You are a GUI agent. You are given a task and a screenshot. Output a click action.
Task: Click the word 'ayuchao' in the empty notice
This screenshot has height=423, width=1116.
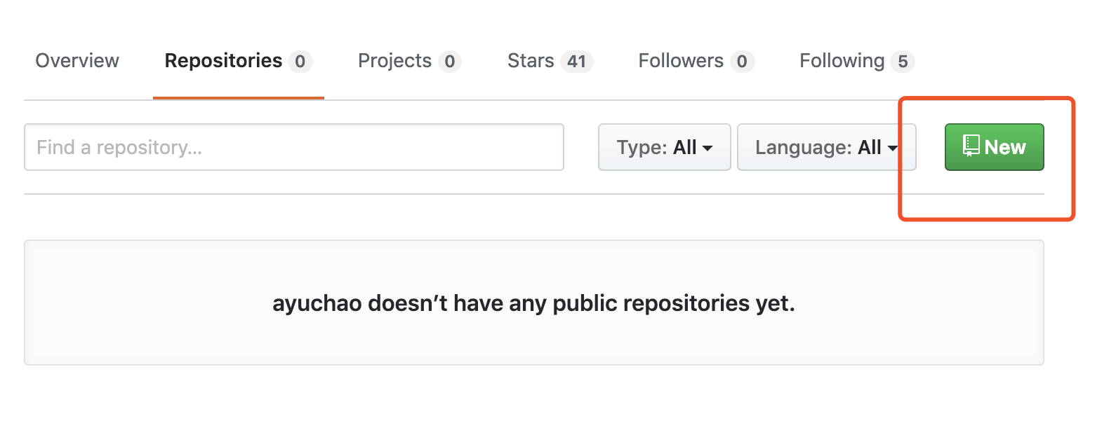pos(317,303)
